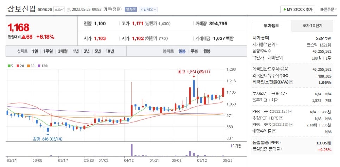Click the 투자의견 label

pyautogui.click(x=260, y=94)
